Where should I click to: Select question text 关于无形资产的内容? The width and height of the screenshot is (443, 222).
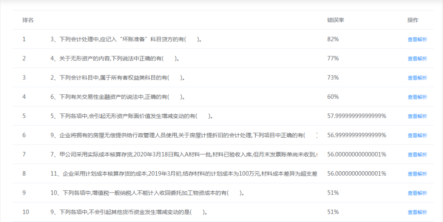115,59
